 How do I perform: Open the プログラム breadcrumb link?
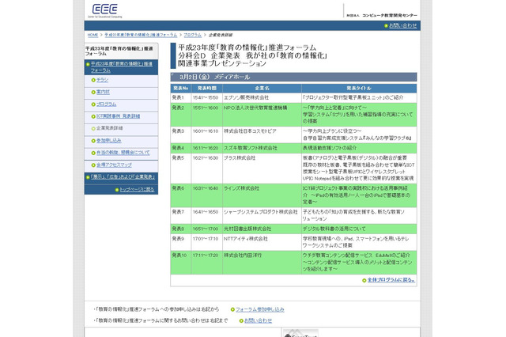[193, 35]
